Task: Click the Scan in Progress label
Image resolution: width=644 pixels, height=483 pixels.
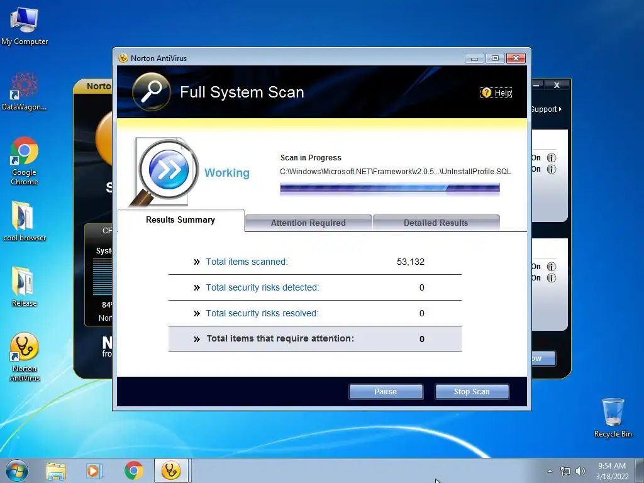Action: [311, 158]
